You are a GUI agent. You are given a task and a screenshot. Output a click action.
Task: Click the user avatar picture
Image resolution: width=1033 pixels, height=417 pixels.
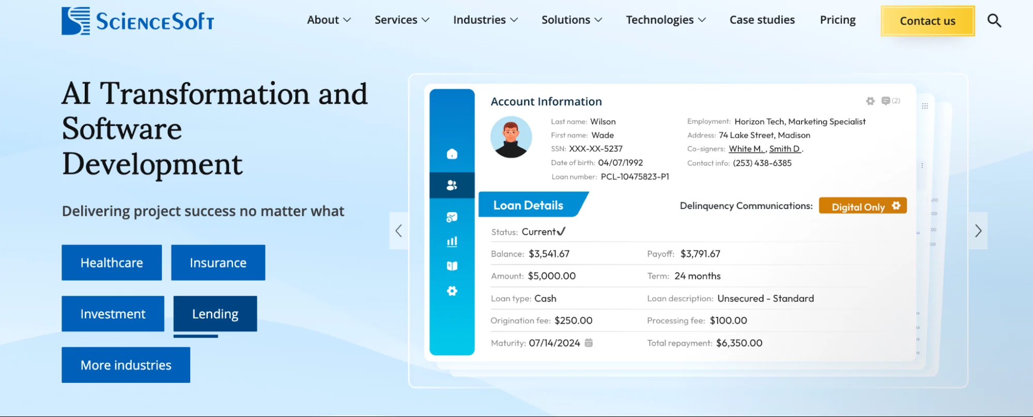tap(511, 137)
